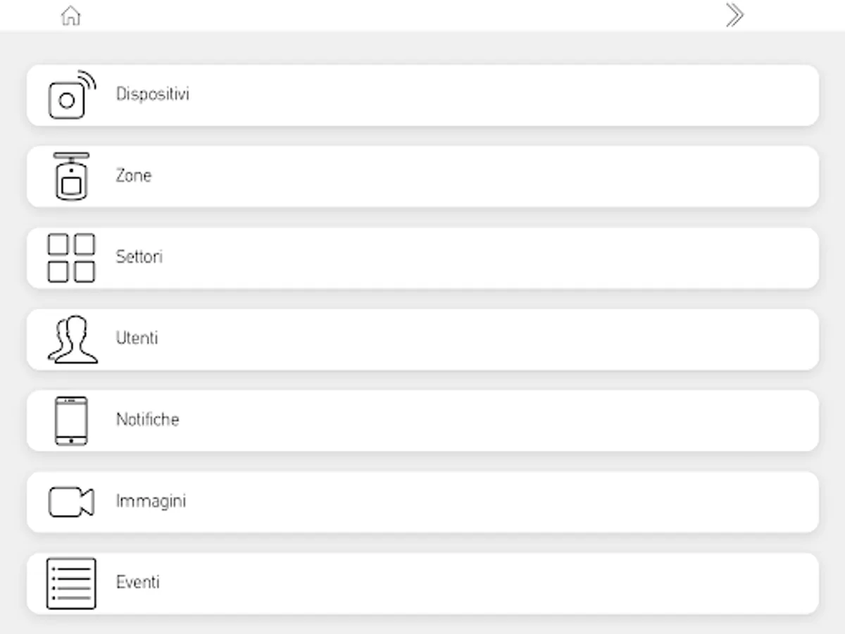The image size is (845, 634).
Task: Click the Notifiche smartphone icon
Action: [71, 421]
